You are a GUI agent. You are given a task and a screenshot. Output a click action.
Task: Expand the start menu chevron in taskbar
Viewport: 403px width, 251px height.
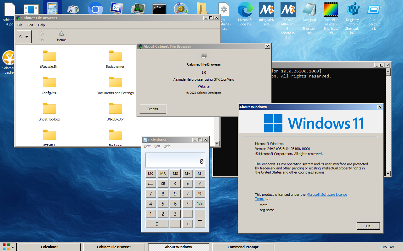point(13,247)
